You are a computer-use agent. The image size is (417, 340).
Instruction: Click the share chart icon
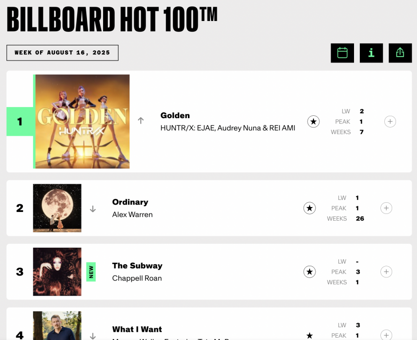[400, 53]
